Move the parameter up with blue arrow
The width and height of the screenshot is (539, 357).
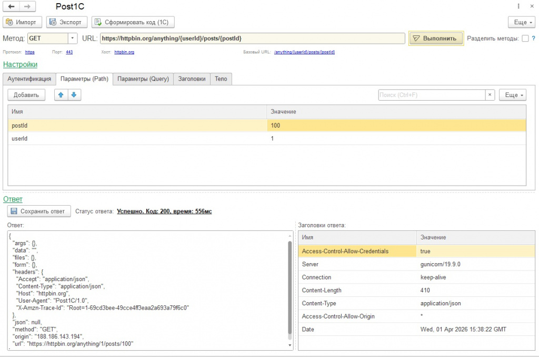coord(61,95)
